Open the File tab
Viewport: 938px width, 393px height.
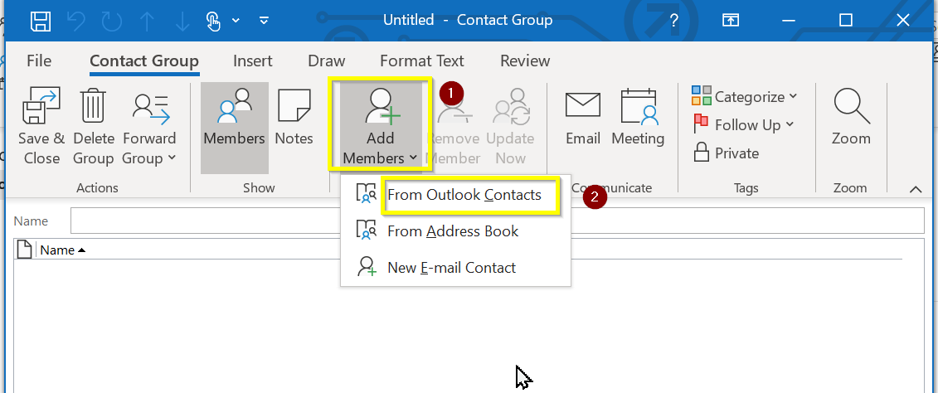pos(40,61)
